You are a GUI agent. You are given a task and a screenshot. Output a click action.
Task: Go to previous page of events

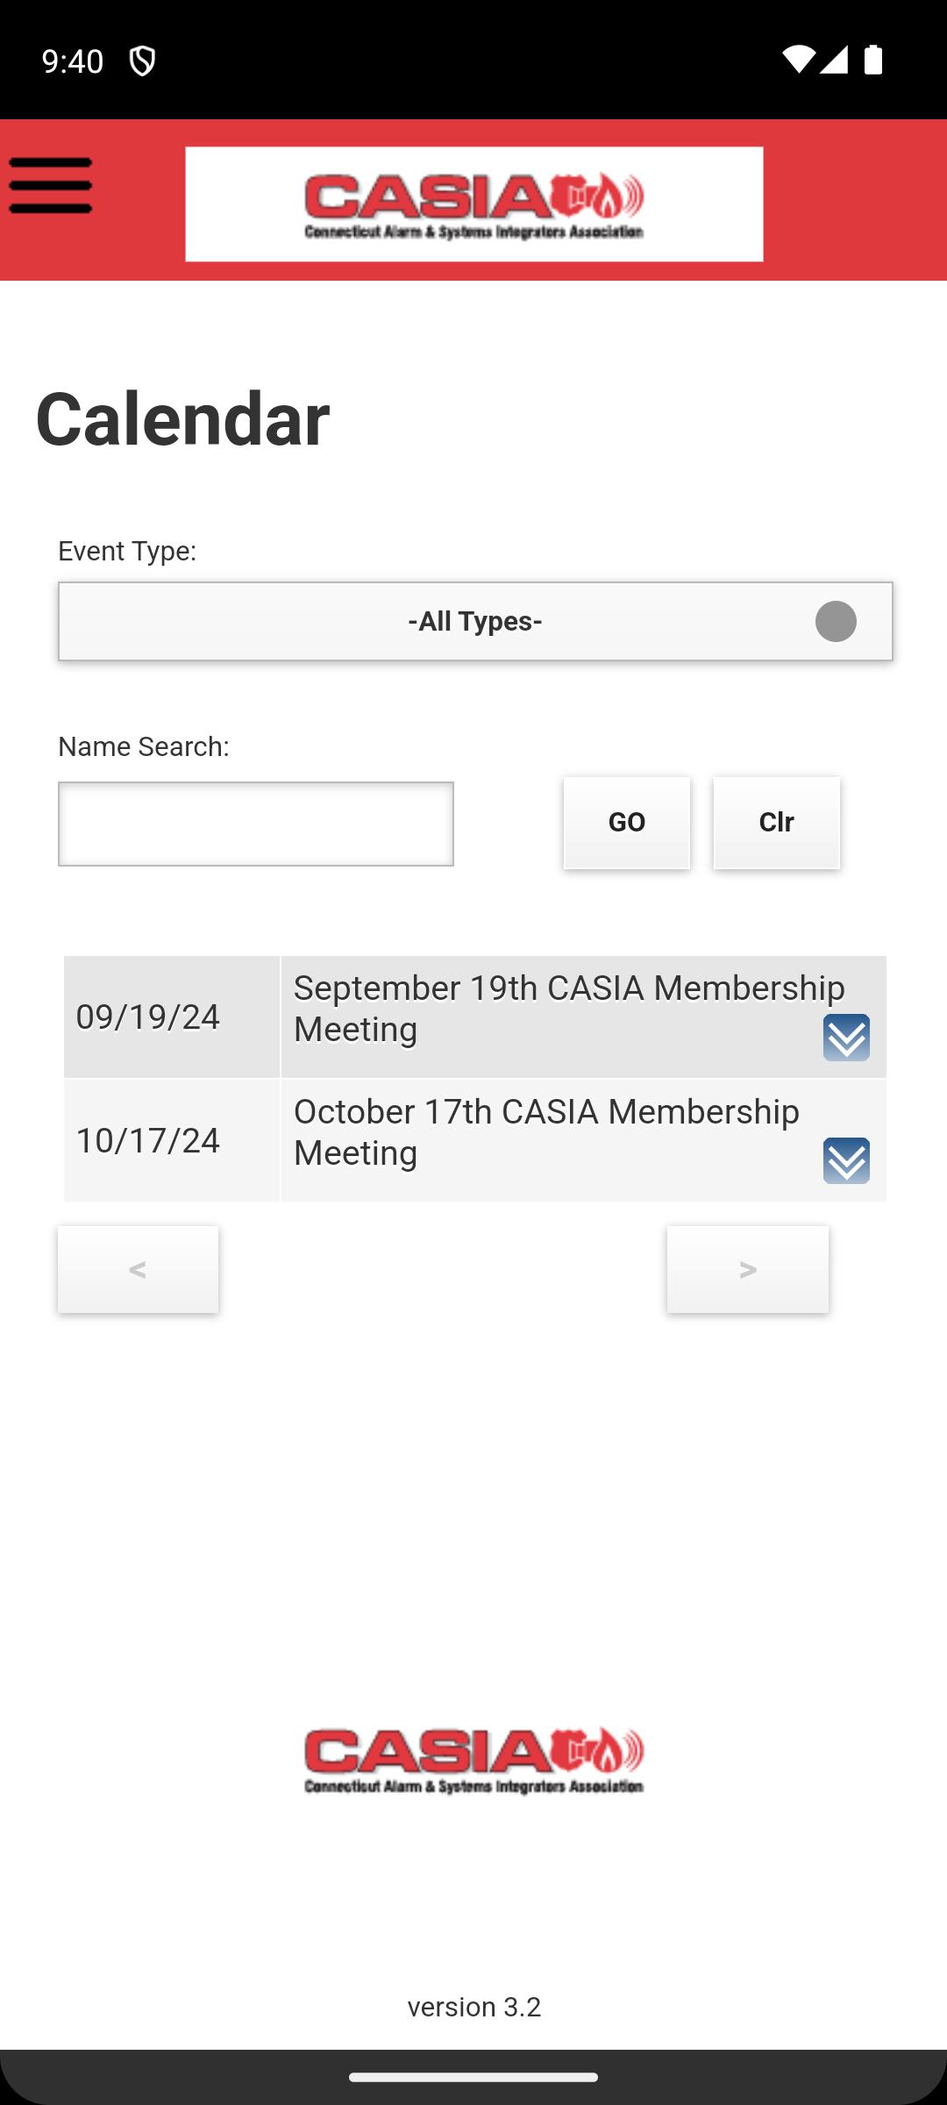coord(139,1269)
